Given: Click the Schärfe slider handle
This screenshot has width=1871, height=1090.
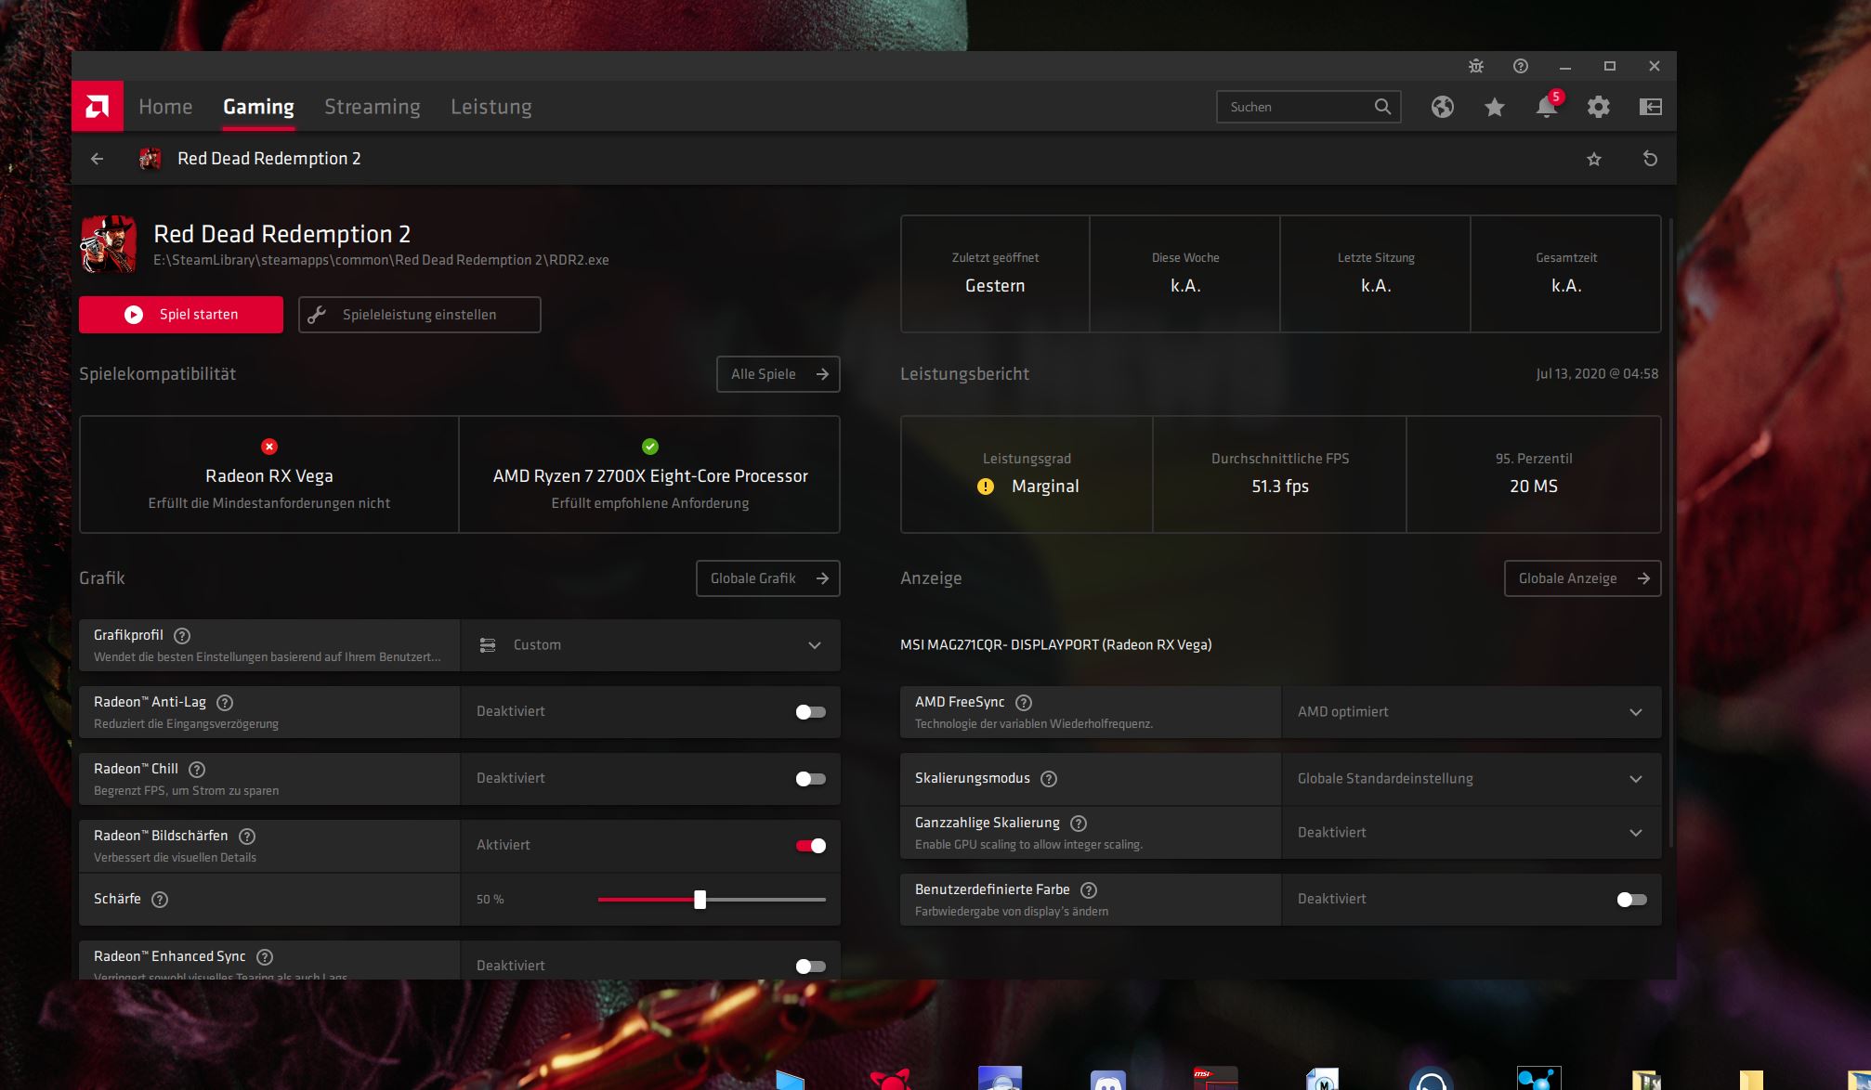Looking at the screenshot, I should [700, 900].
